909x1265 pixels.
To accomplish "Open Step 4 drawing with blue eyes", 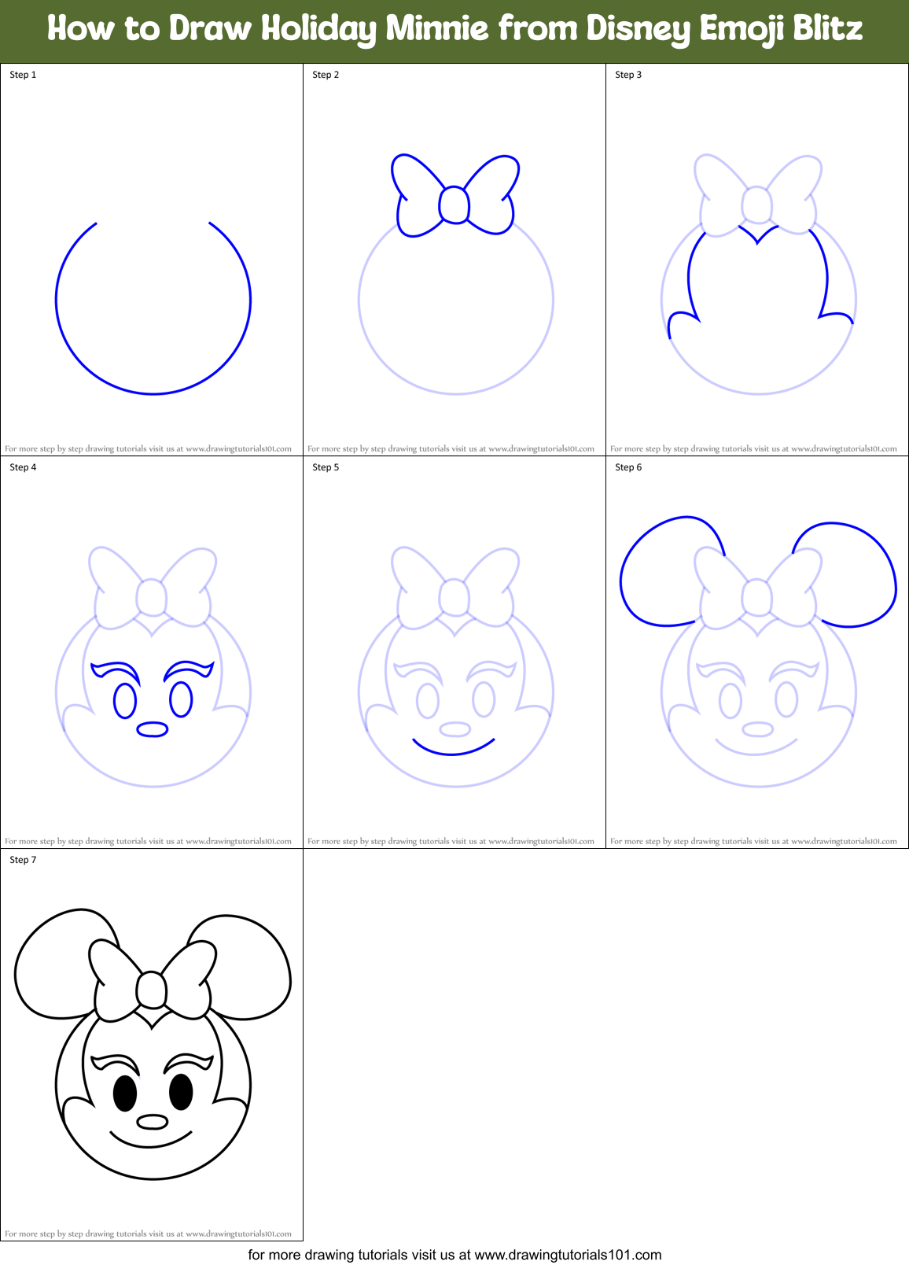I will [153, 666].
